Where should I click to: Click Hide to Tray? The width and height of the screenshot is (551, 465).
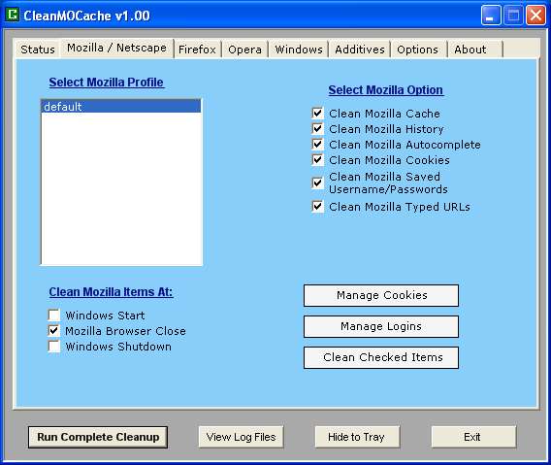tap(357, 437)
